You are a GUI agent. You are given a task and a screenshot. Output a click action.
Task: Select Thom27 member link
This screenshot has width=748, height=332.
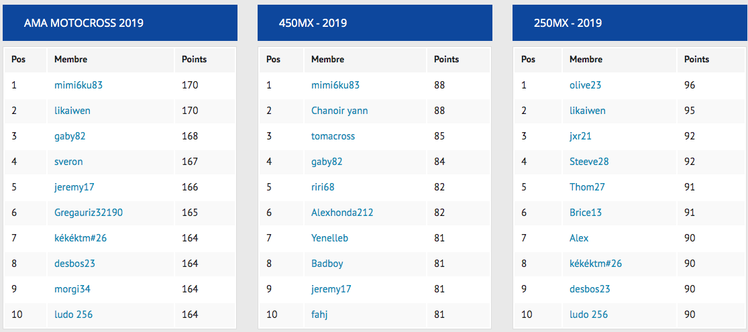pyautogui.click(x=587, y=187)
